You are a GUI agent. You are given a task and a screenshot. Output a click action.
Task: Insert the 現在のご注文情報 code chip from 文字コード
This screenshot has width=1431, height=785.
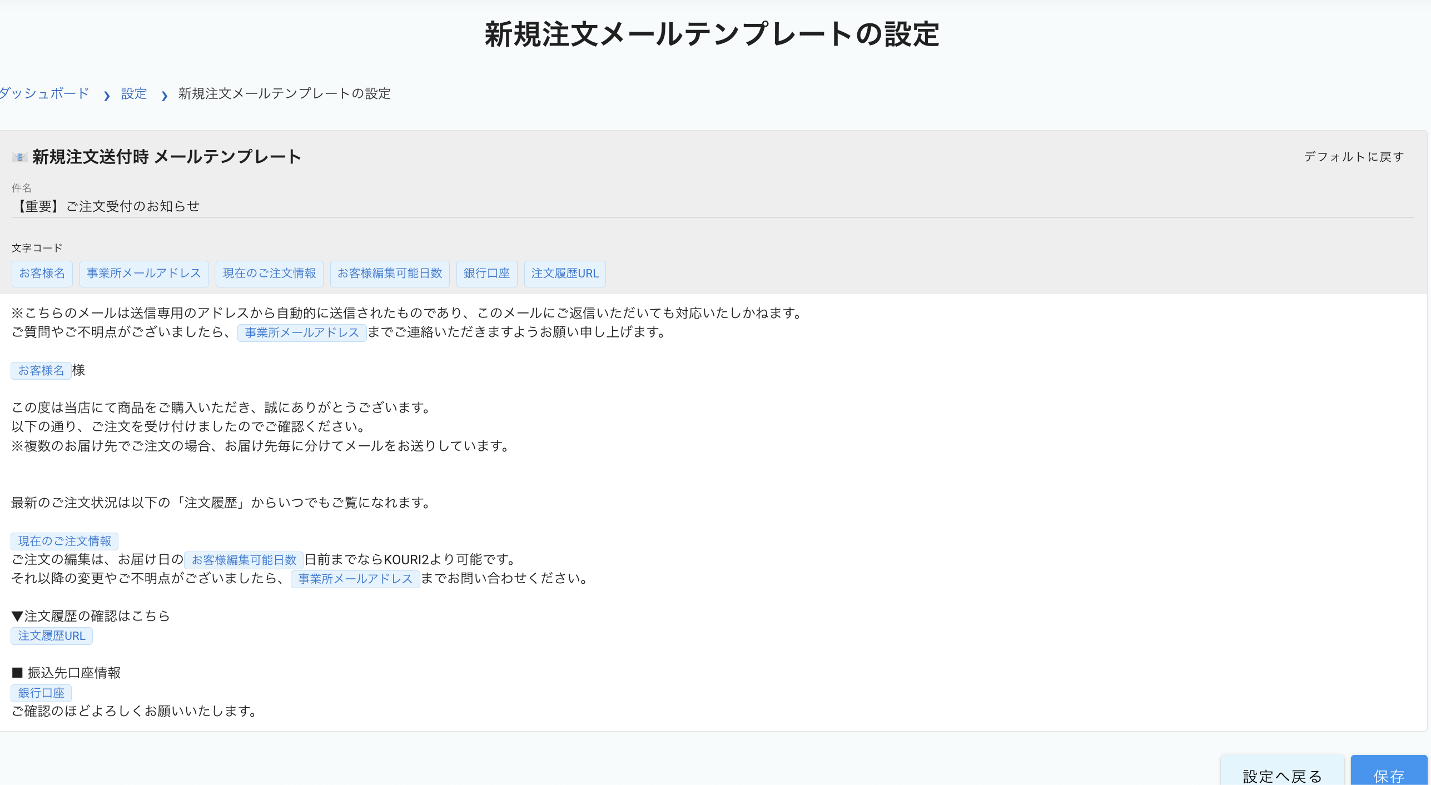tap(270, 274)
